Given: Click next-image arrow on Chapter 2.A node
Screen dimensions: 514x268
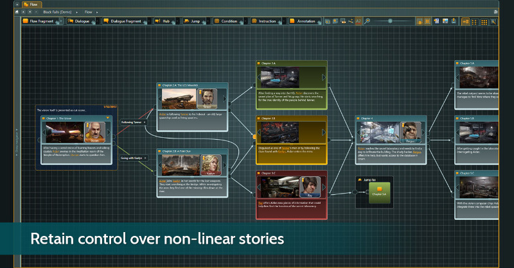Looking at the screenshot, I should coord(224,99).
